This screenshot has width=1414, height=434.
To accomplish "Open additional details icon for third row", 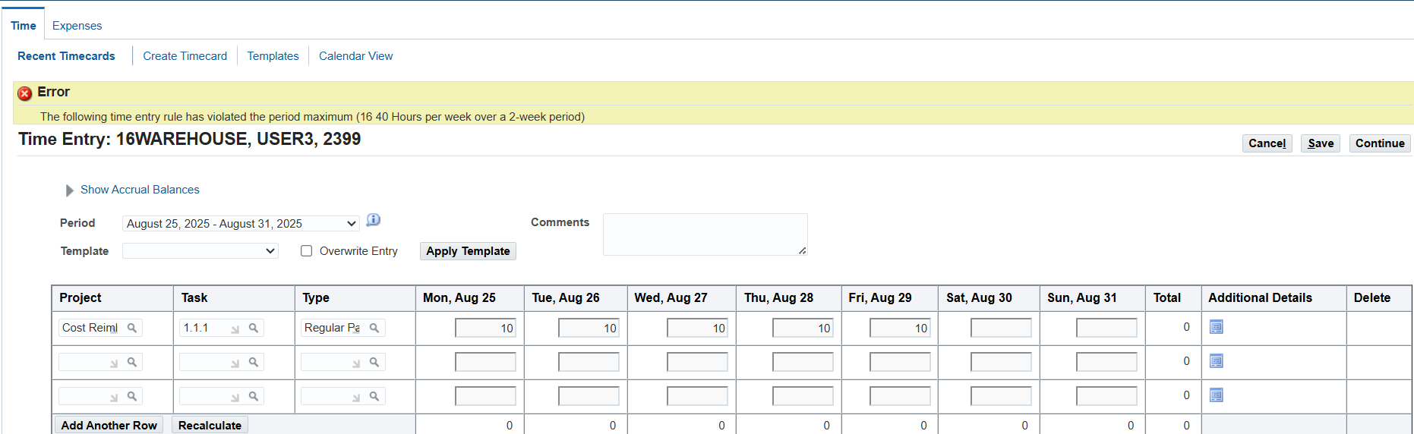I will 1216,395.
